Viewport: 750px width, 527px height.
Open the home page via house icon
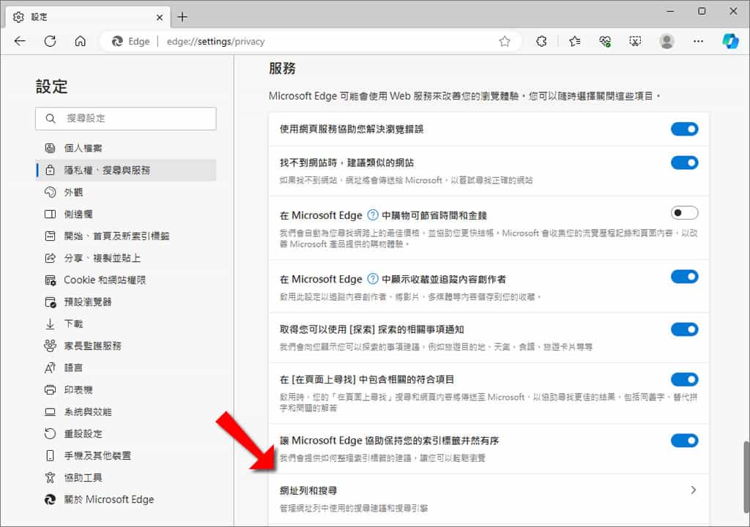[81, 41]
